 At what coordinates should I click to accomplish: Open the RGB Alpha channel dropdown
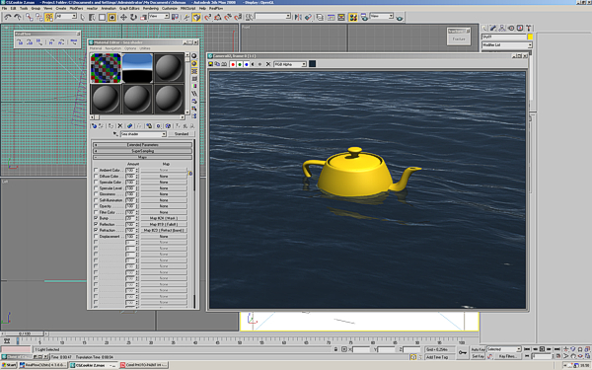pos(290,64)
